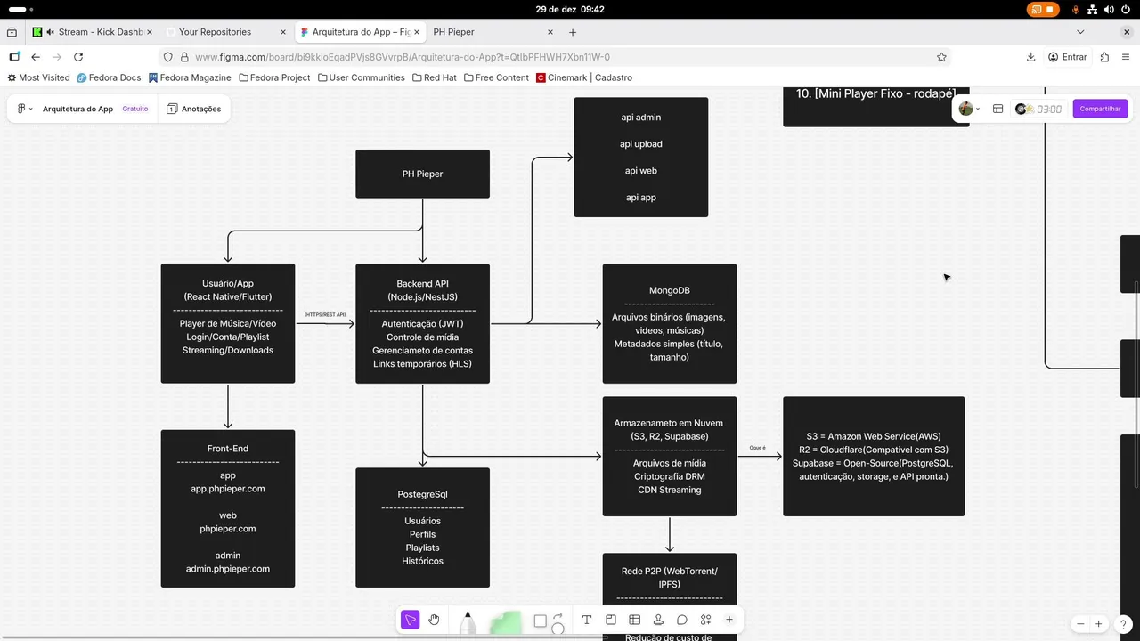Open the wired network status icon

click(1093, 9)
